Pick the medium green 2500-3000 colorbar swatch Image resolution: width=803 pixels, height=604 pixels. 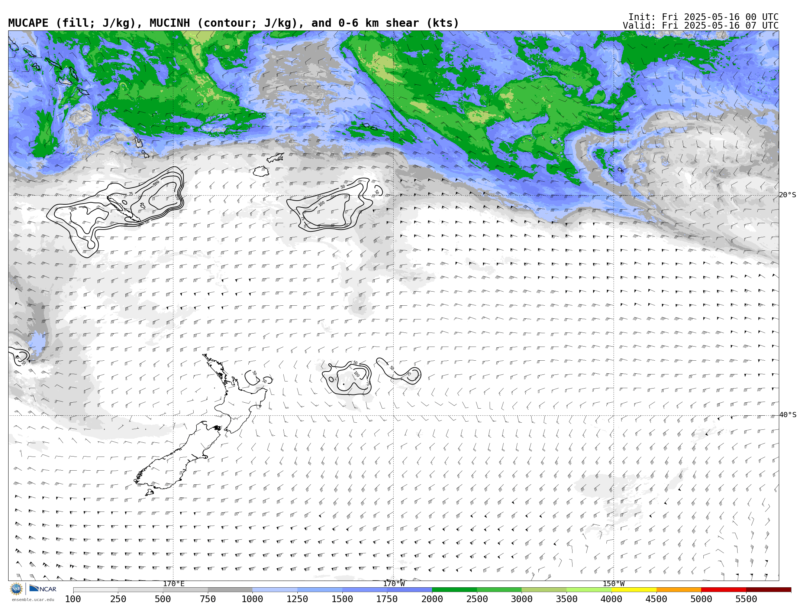(x=499, y=590)
